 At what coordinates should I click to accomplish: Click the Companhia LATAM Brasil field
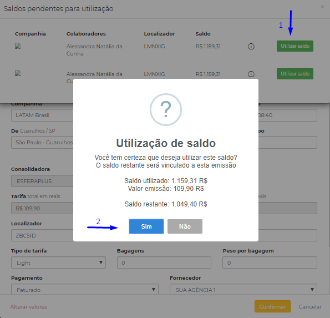click(x=42, y=115)
